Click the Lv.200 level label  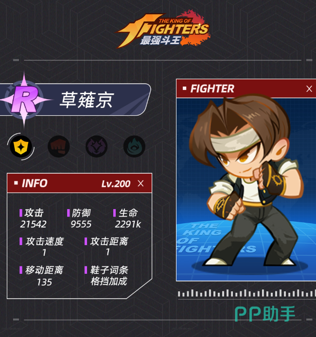(116, 184)
